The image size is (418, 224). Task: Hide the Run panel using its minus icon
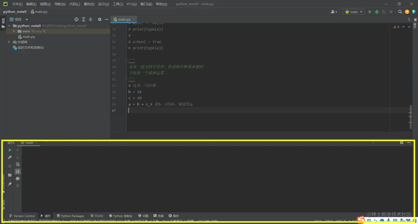click(x=409, y=143)
